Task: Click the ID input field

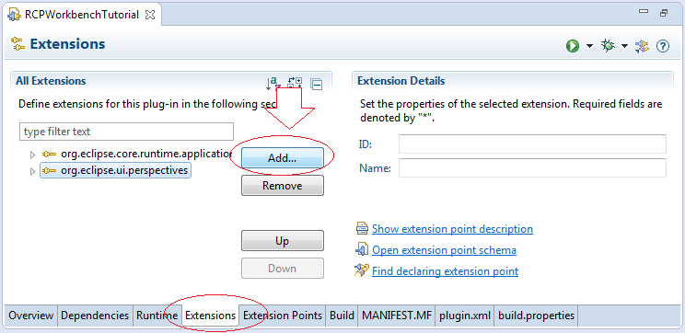Action: click(x=532, y=144)
